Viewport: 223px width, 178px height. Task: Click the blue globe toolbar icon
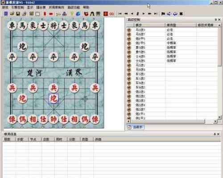pyautogui.click(x=78, y=14)
